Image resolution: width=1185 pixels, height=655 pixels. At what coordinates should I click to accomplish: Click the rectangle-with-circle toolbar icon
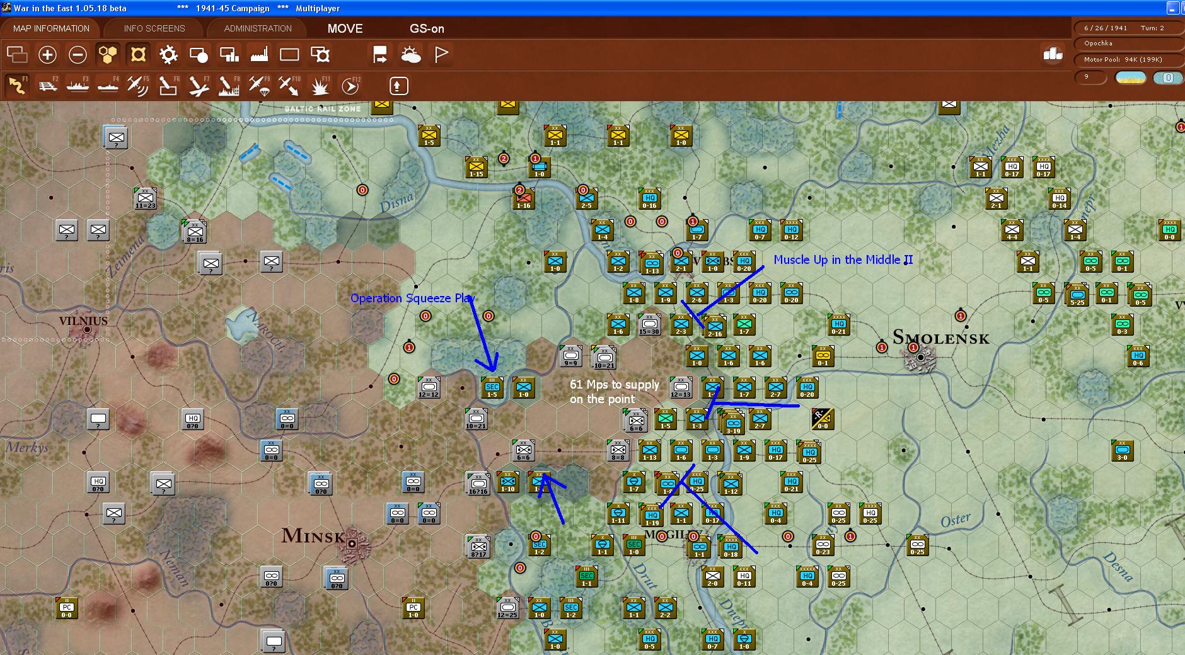(x=199, y=55)
